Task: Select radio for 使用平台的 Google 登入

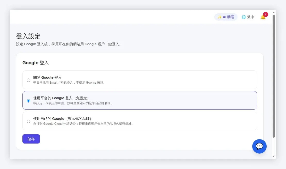Action: 28,101
